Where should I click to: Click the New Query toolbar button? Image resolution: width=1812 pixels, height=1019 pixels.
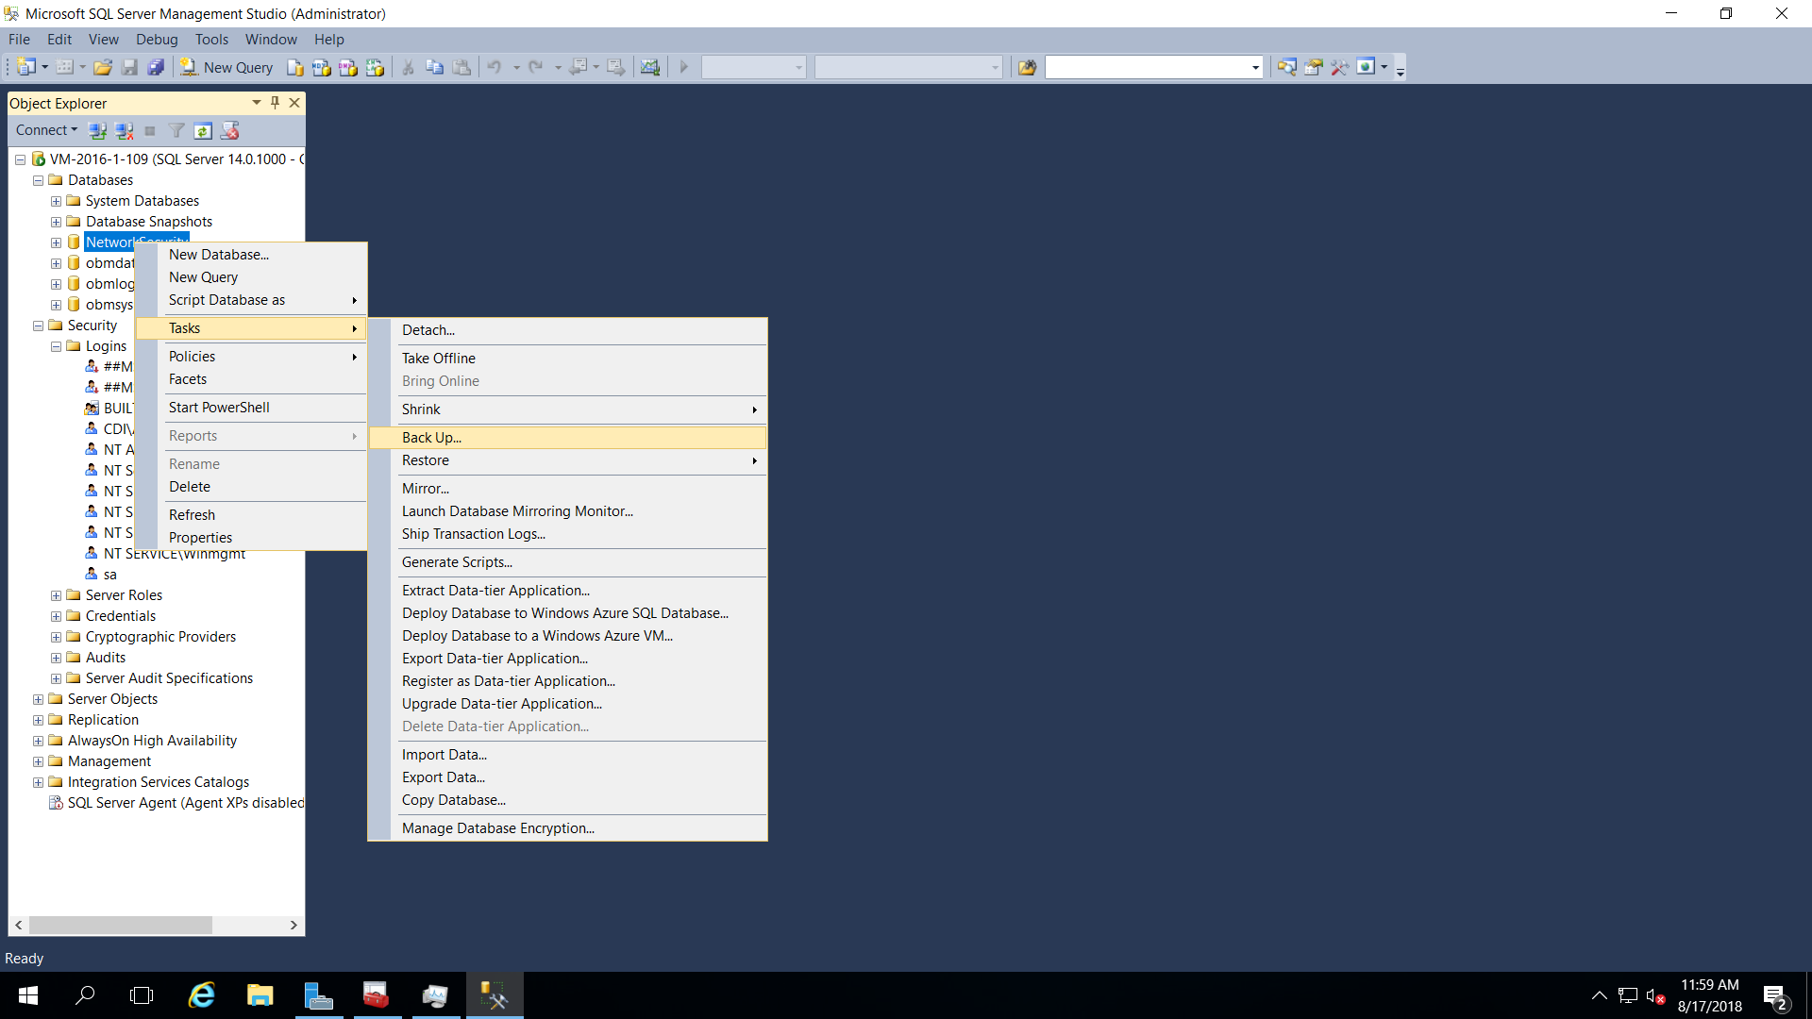pyautogui.click(x=226, y=67)
